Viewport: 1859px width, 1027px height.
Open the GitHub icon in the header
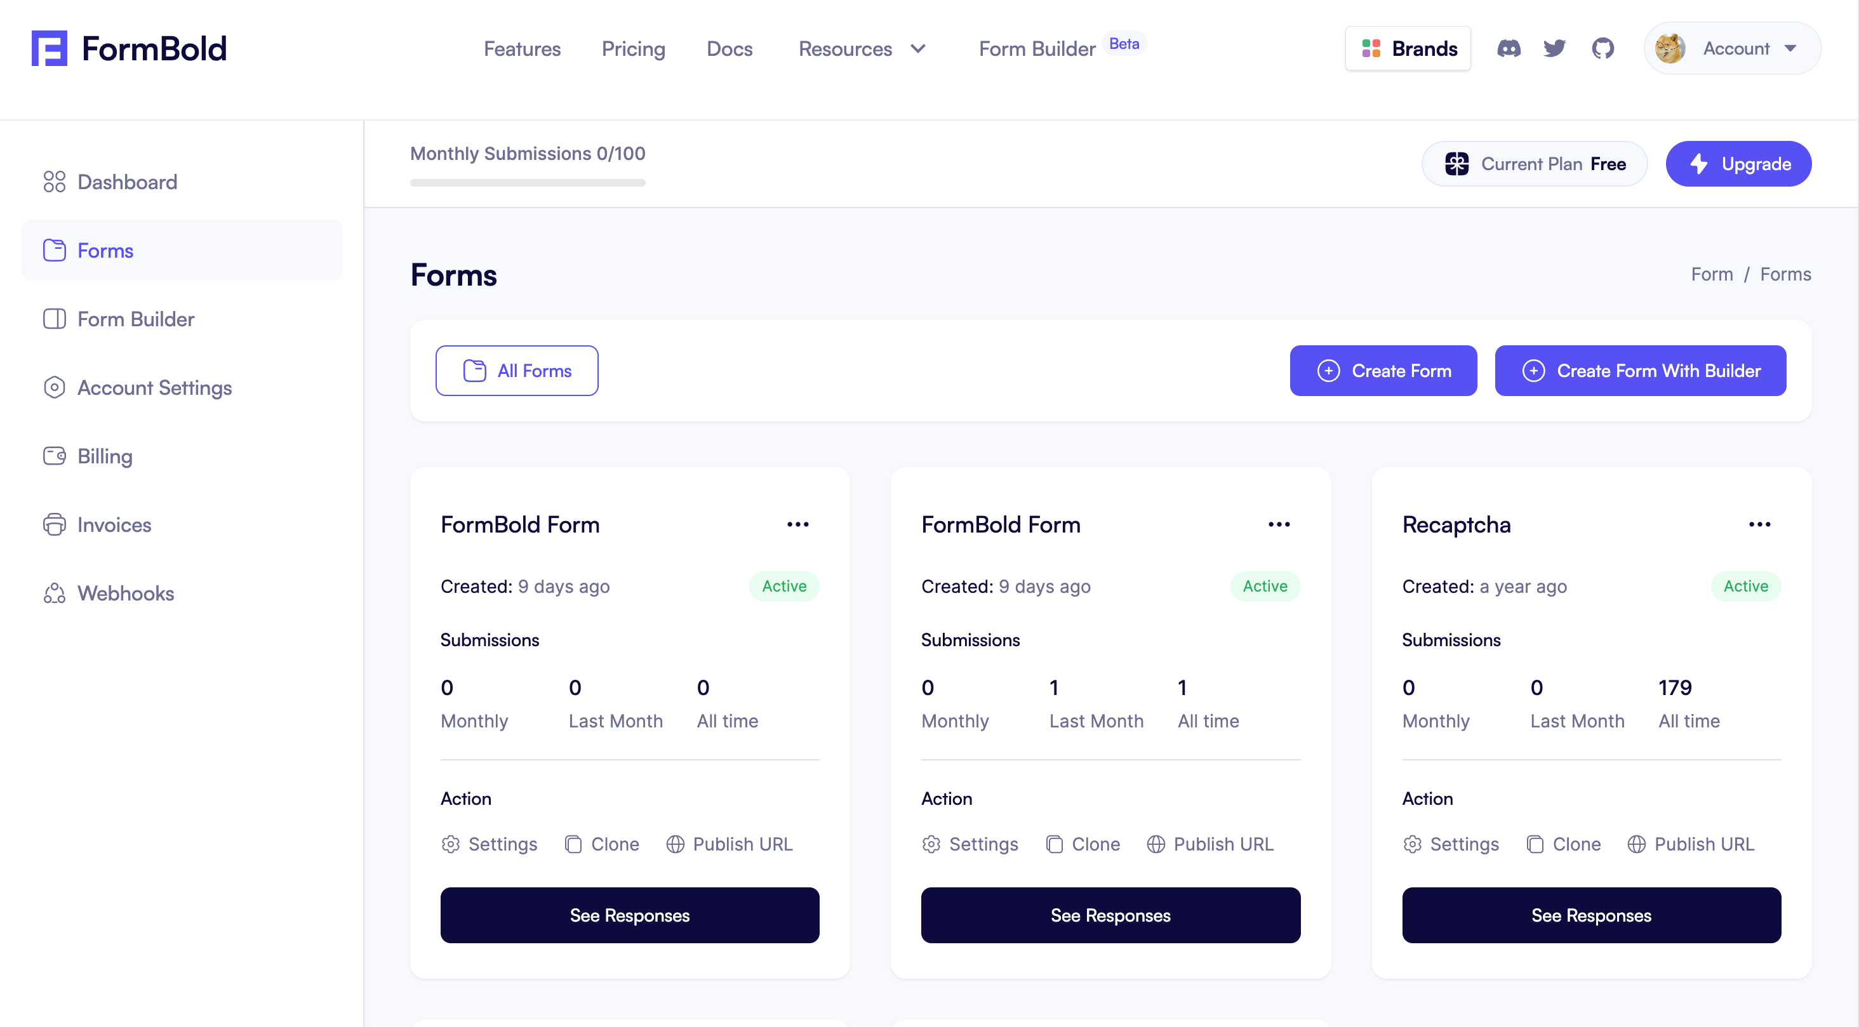[x=1602, y=48]
